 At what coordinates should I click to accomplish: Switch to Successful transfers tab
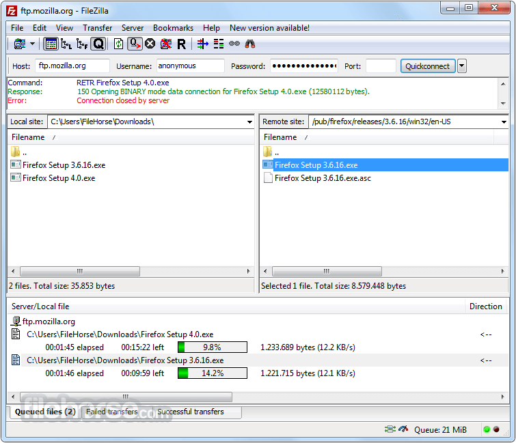point(191,412)
